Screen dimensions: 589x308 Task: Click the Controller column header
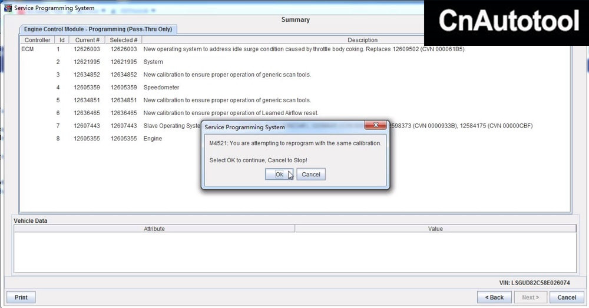click(x=37, y=40)
